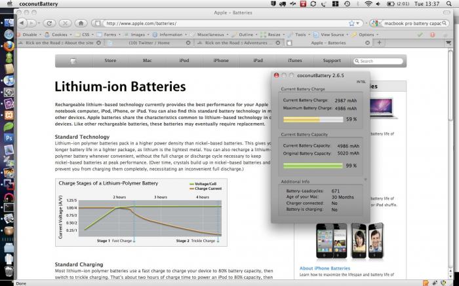Image resolution: width=459 pixels, height=286 pixels.
Task: Open Adium green duck in the Dock
Action: pos(9,58)
